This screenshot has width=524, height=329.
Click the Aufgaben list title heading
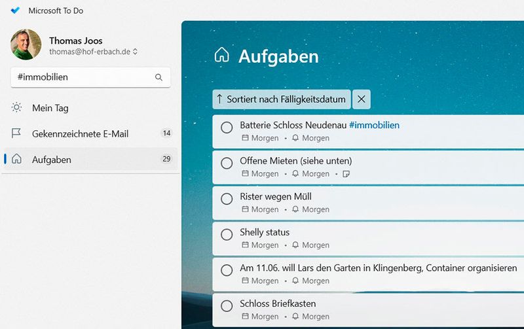279,56
